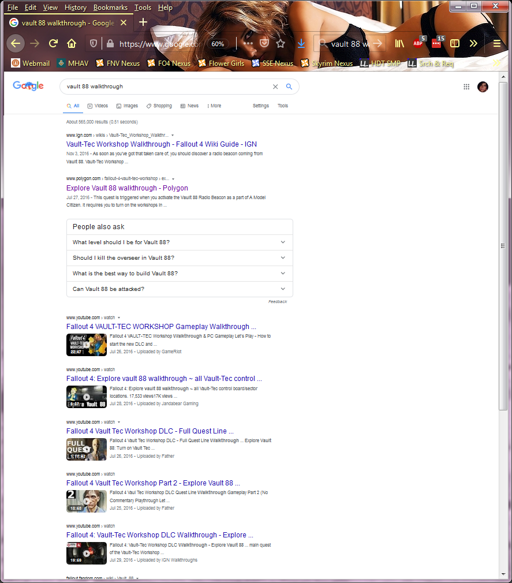This screenshot has height=583, width=512.
Task: Open the Bookmarks menu
Action: point(110,8)
